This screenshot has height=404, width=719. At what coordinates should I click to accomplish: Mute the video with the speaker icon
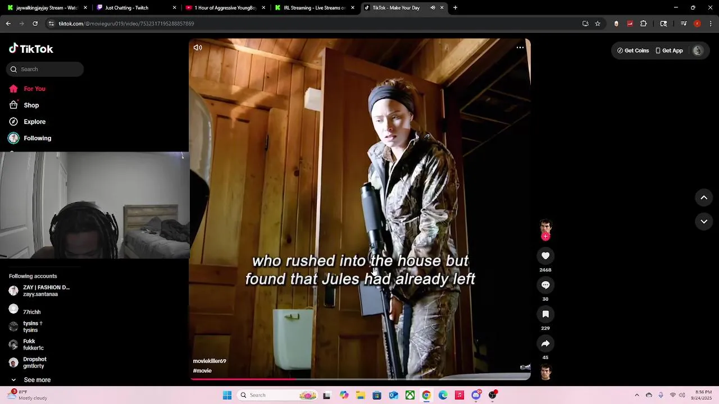(198, 48)
